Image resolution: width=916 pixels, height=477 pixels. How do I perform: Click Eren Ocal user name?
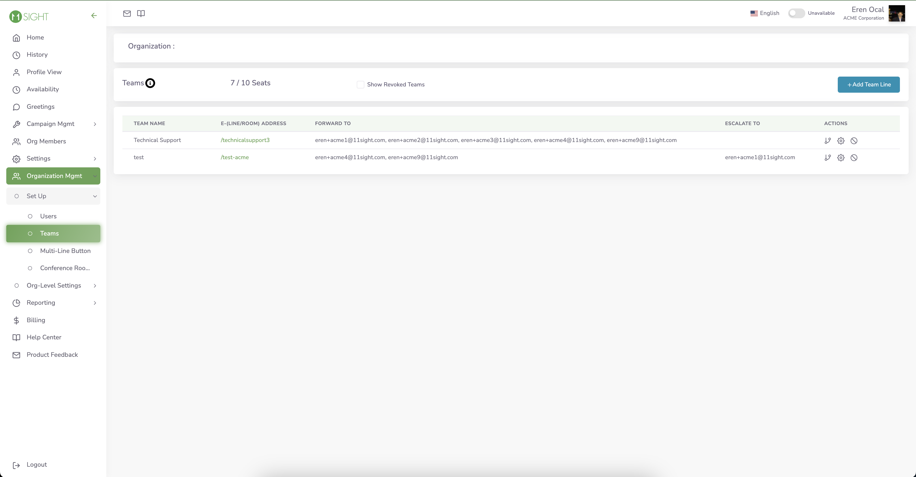point(867,10)
